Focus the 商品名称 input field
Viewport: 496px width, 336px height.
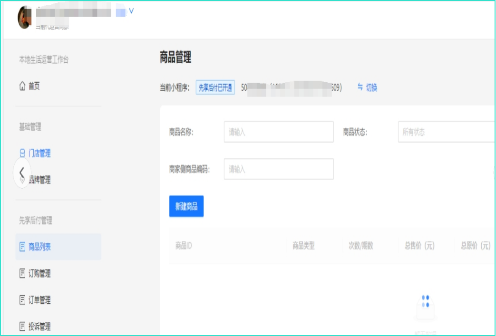[279, 132]
